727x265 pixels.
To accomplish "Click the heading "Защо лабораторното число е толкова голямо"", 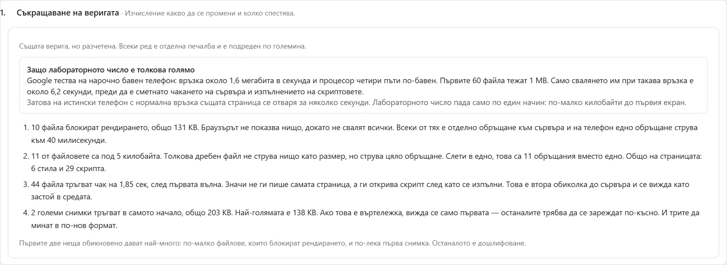I will pos(111,70).
